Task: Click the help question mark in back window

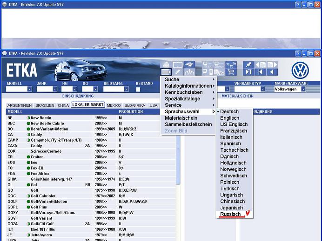Action: (x=298, y=5)
